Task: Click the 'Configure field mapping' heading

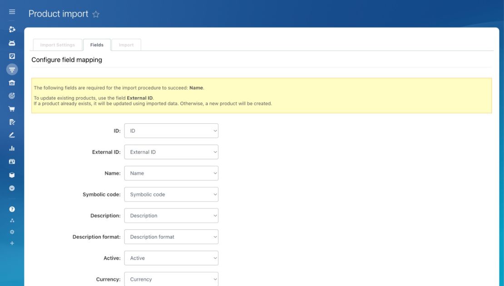Action: (x=67, y=60)
